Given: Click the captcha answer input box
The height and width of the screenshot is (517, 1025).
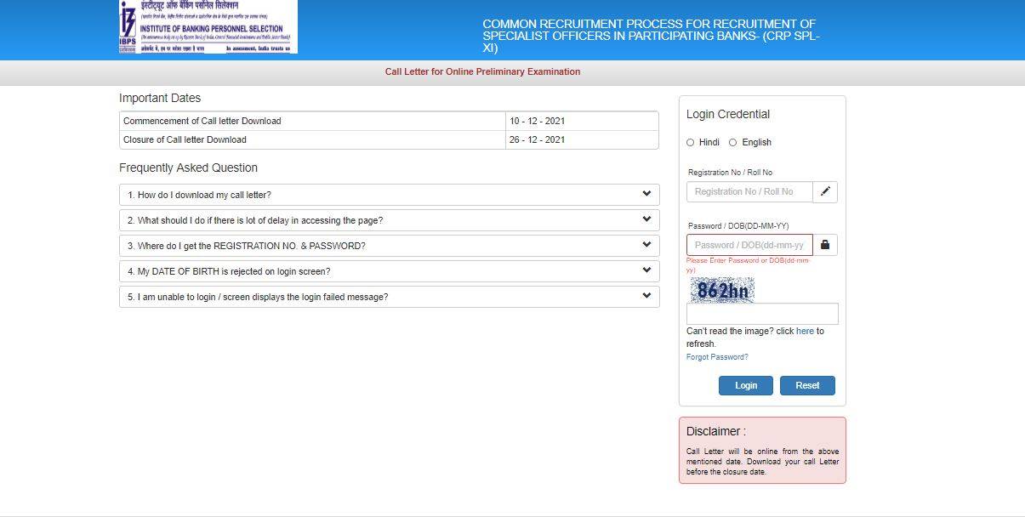Looking at the screenshot, I should click(x=762, y=313).
